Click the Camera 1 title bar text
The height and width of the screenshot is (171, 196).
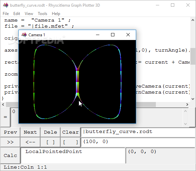click(37, 35)
